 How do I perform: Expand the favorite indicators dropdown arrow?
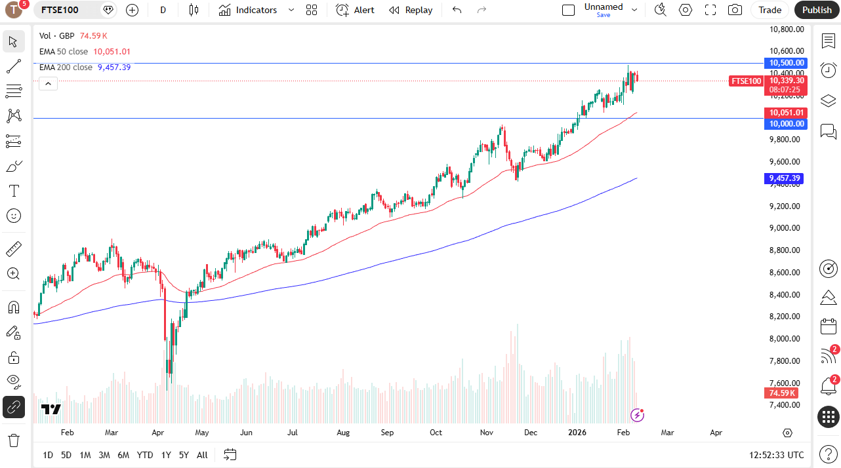coord(291,10)
